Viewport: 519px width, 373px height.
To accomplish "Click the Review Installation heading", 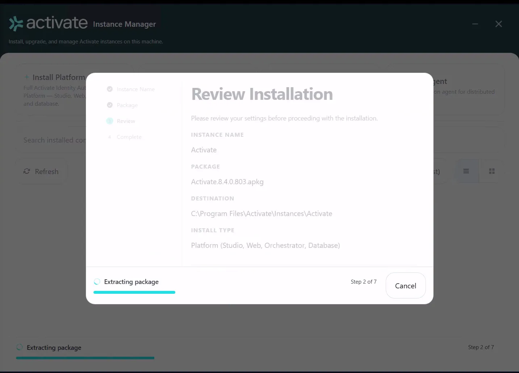I will tap(262, 94).
